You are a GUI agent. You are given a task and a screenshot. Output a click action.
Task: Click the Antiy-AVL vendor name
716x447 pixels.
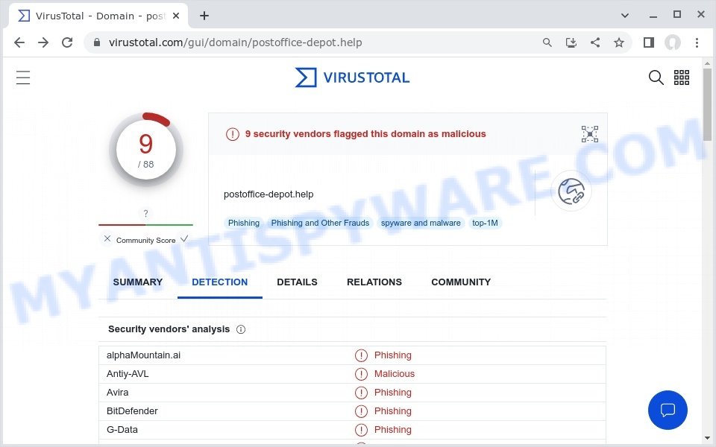(128, 374)
